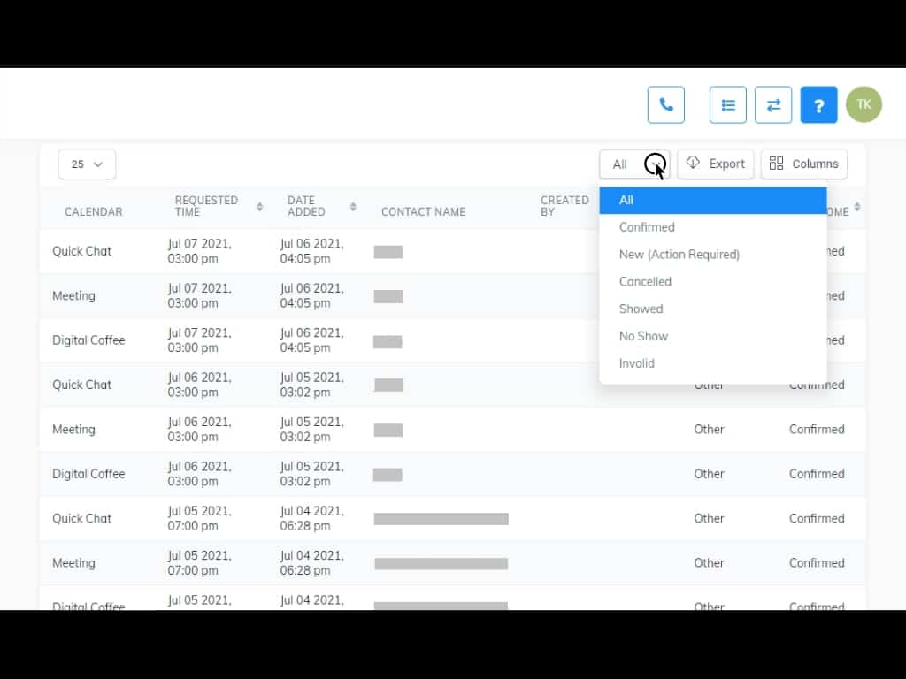Open the Columns chooser button

(803, 164)
